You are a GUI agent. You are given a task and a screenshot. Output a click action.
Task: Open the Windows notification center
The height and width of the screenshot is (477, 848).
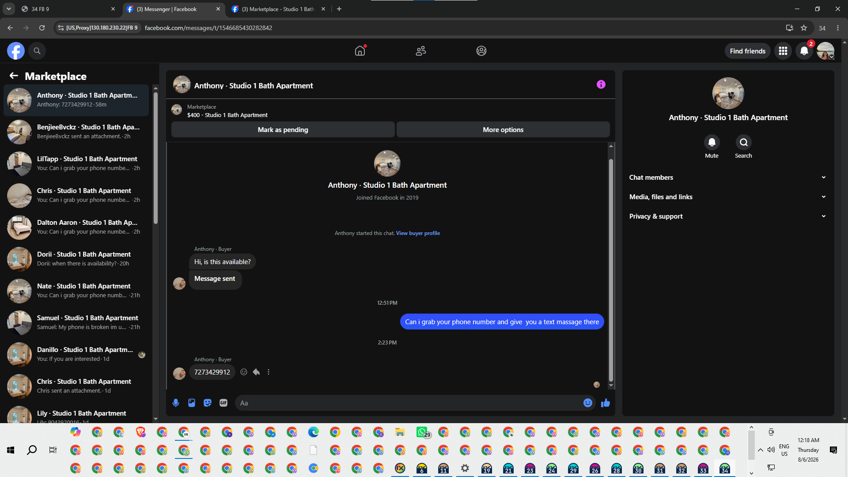coord(833,450)
